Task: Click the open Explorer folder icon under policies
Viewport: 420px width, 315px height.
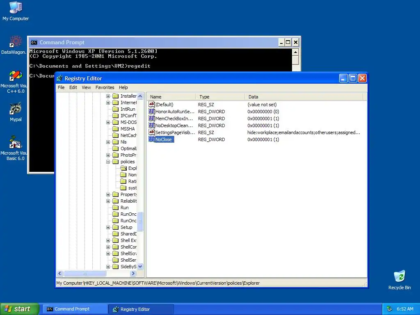Action: [x=123, y=168]
